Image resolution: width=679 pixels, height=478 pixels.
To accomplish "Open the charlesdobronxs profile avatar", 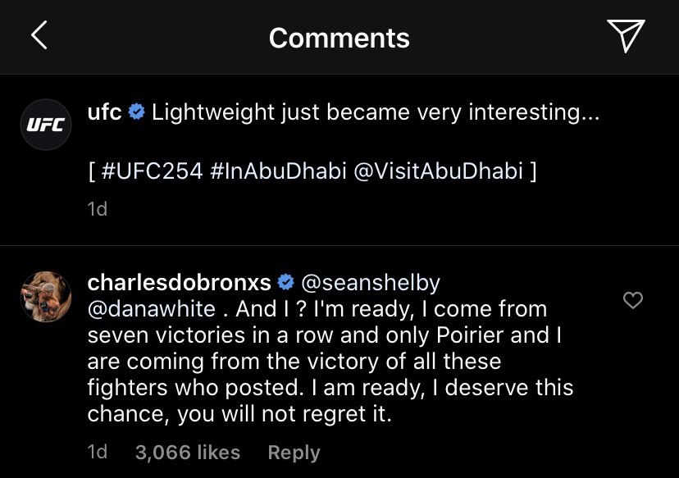I will point(45,297).
